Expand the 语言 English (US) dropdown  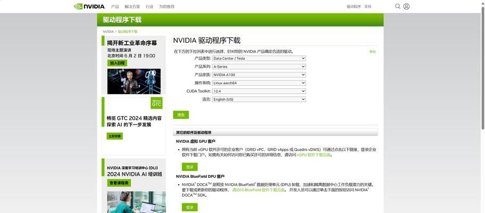tap(259, 100)
